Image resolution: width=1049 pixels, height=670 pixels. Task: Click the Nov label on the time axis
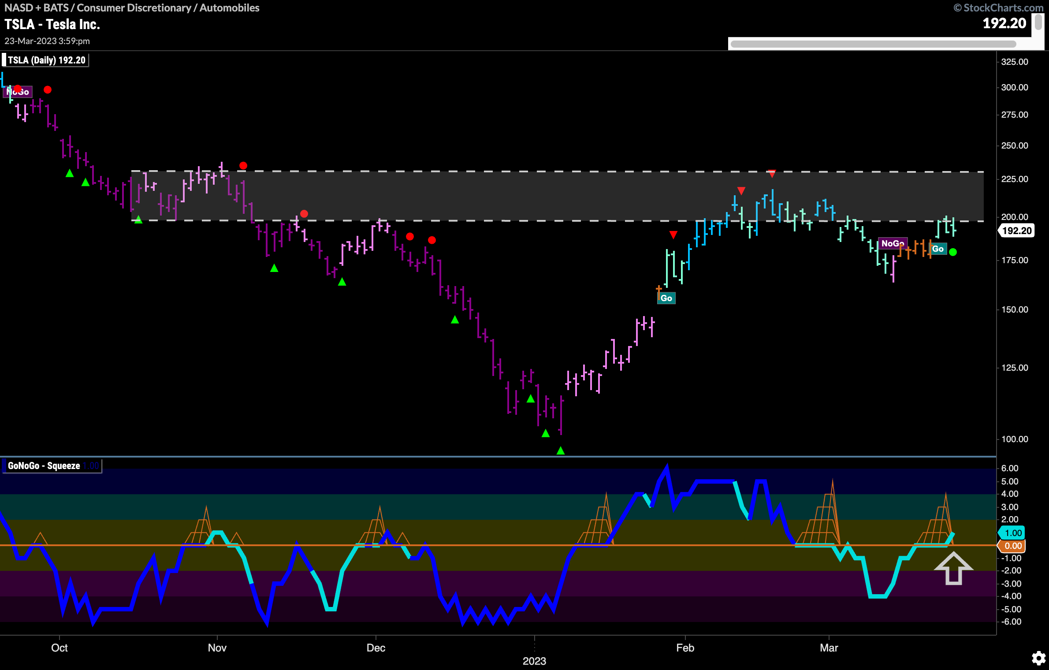pyautogui.click(x=217, y=648)
